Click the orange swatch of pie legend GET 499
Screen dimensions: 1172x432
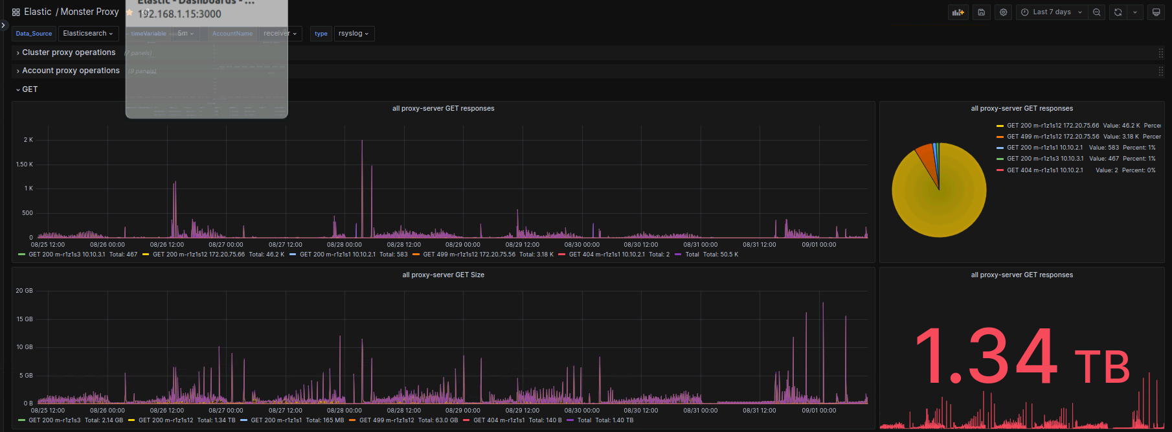1000,137
